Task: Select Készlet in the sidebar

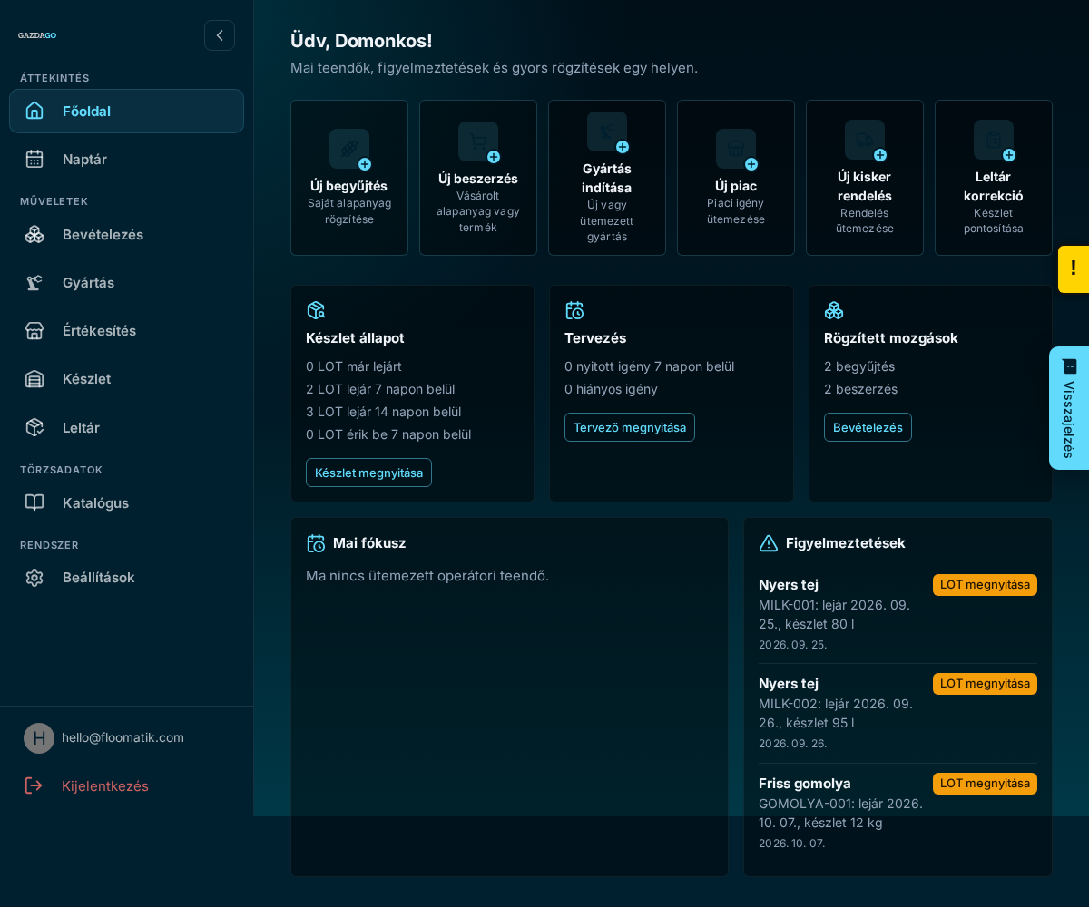Action: tap(126, 378)
